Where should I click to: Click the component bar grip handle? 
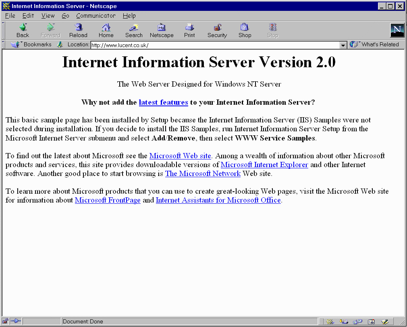coord(321,321)
